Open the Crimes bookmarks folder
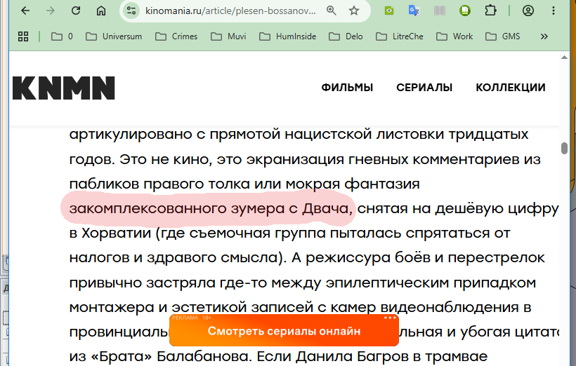The image size is (576, 366). [176, 36]
